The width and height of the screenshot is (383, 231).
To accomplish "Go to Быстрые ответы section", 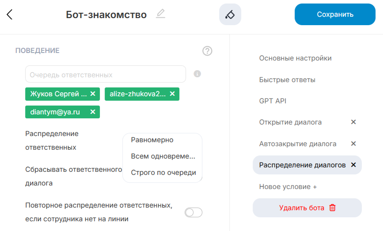I will click(x=287, y=80).
